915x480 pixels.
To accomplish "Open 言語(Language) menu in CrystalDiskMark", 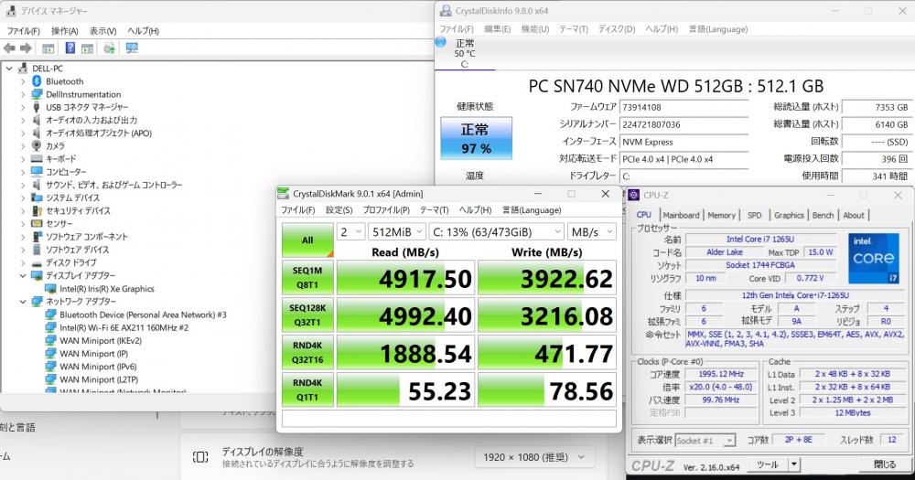I will pyautogui.click(x=532, y=210).
